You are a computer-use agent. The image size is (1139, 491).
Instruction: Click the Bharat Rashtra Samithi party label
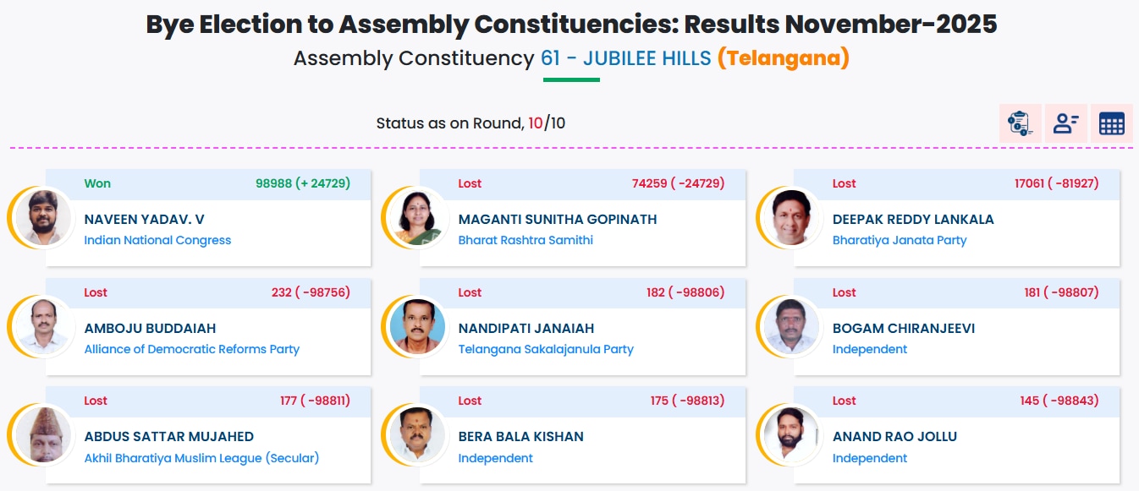click(x=525, y=240)
